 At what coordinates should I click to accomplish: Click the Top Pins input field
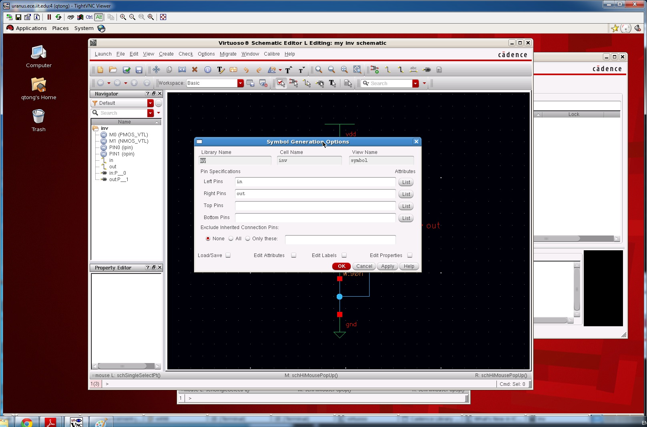point(315,206)
